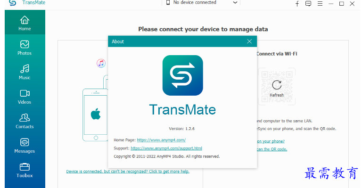Maximize the TransMate window
362x188 pixels.
(341, 4)
